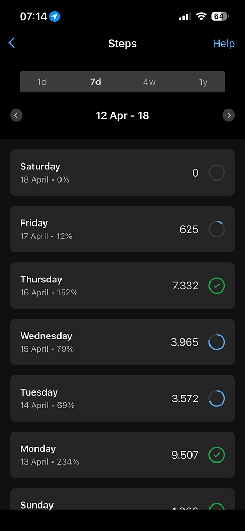Switch to the 4w view tab

coord(149,82)
